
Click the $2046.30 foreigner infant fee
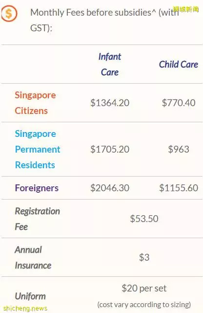click(x=110, y=188)
